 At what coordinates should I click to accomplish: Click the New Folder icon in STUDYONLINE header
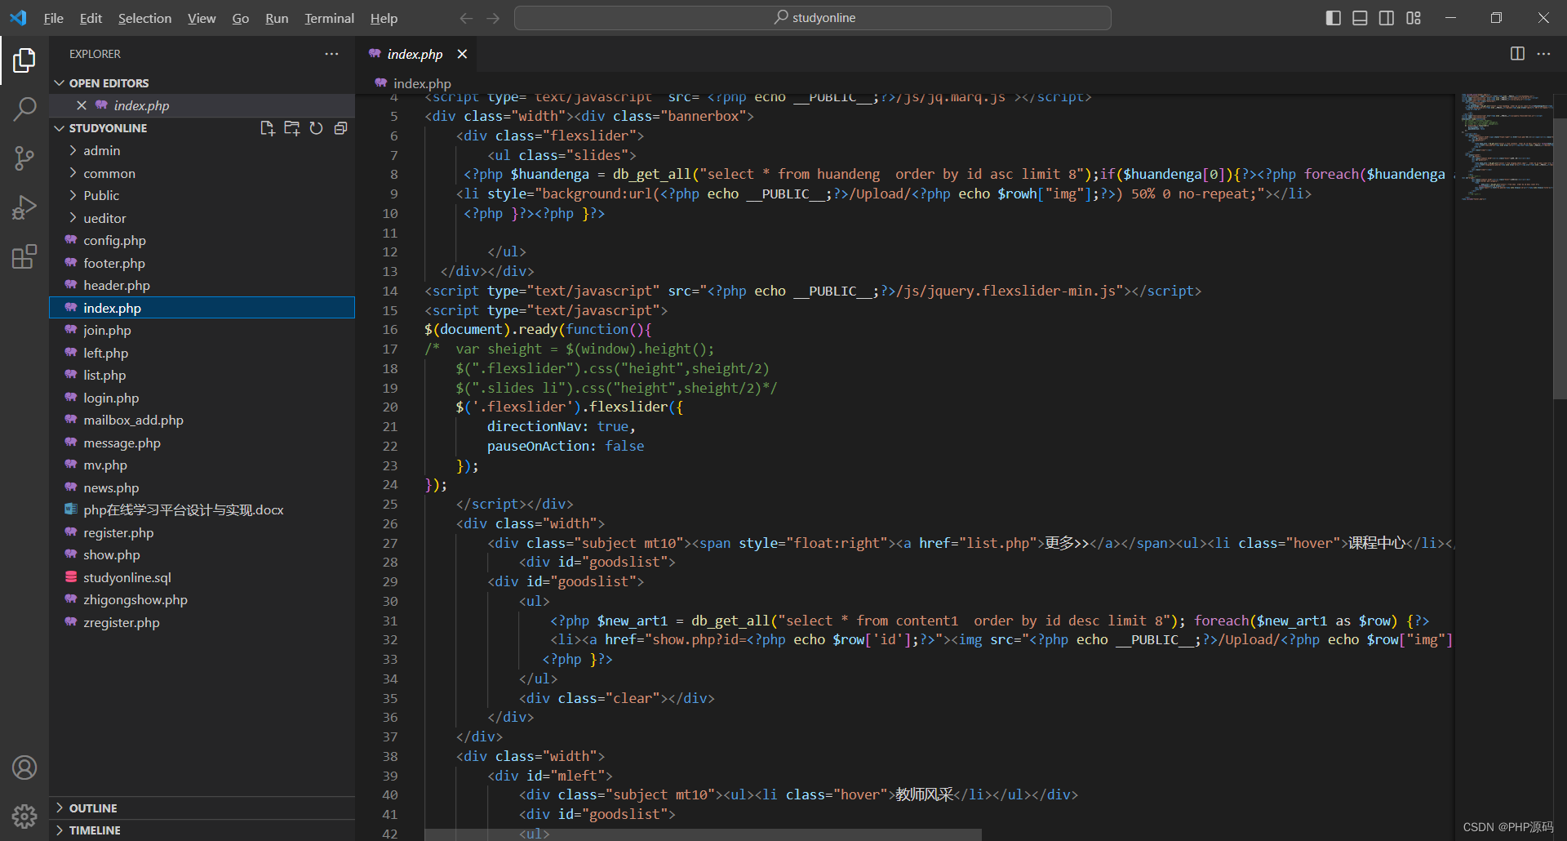point(291,128)
